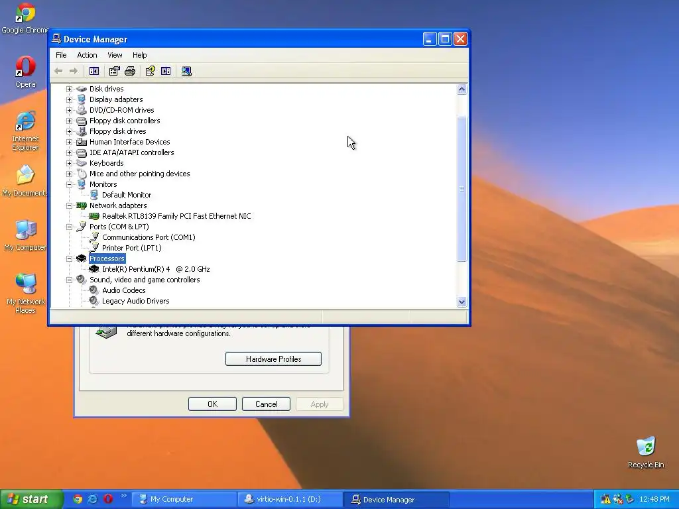Expand the DVD/CD-ROM drives node
The image size is (679, 509).
pos(69,111)
